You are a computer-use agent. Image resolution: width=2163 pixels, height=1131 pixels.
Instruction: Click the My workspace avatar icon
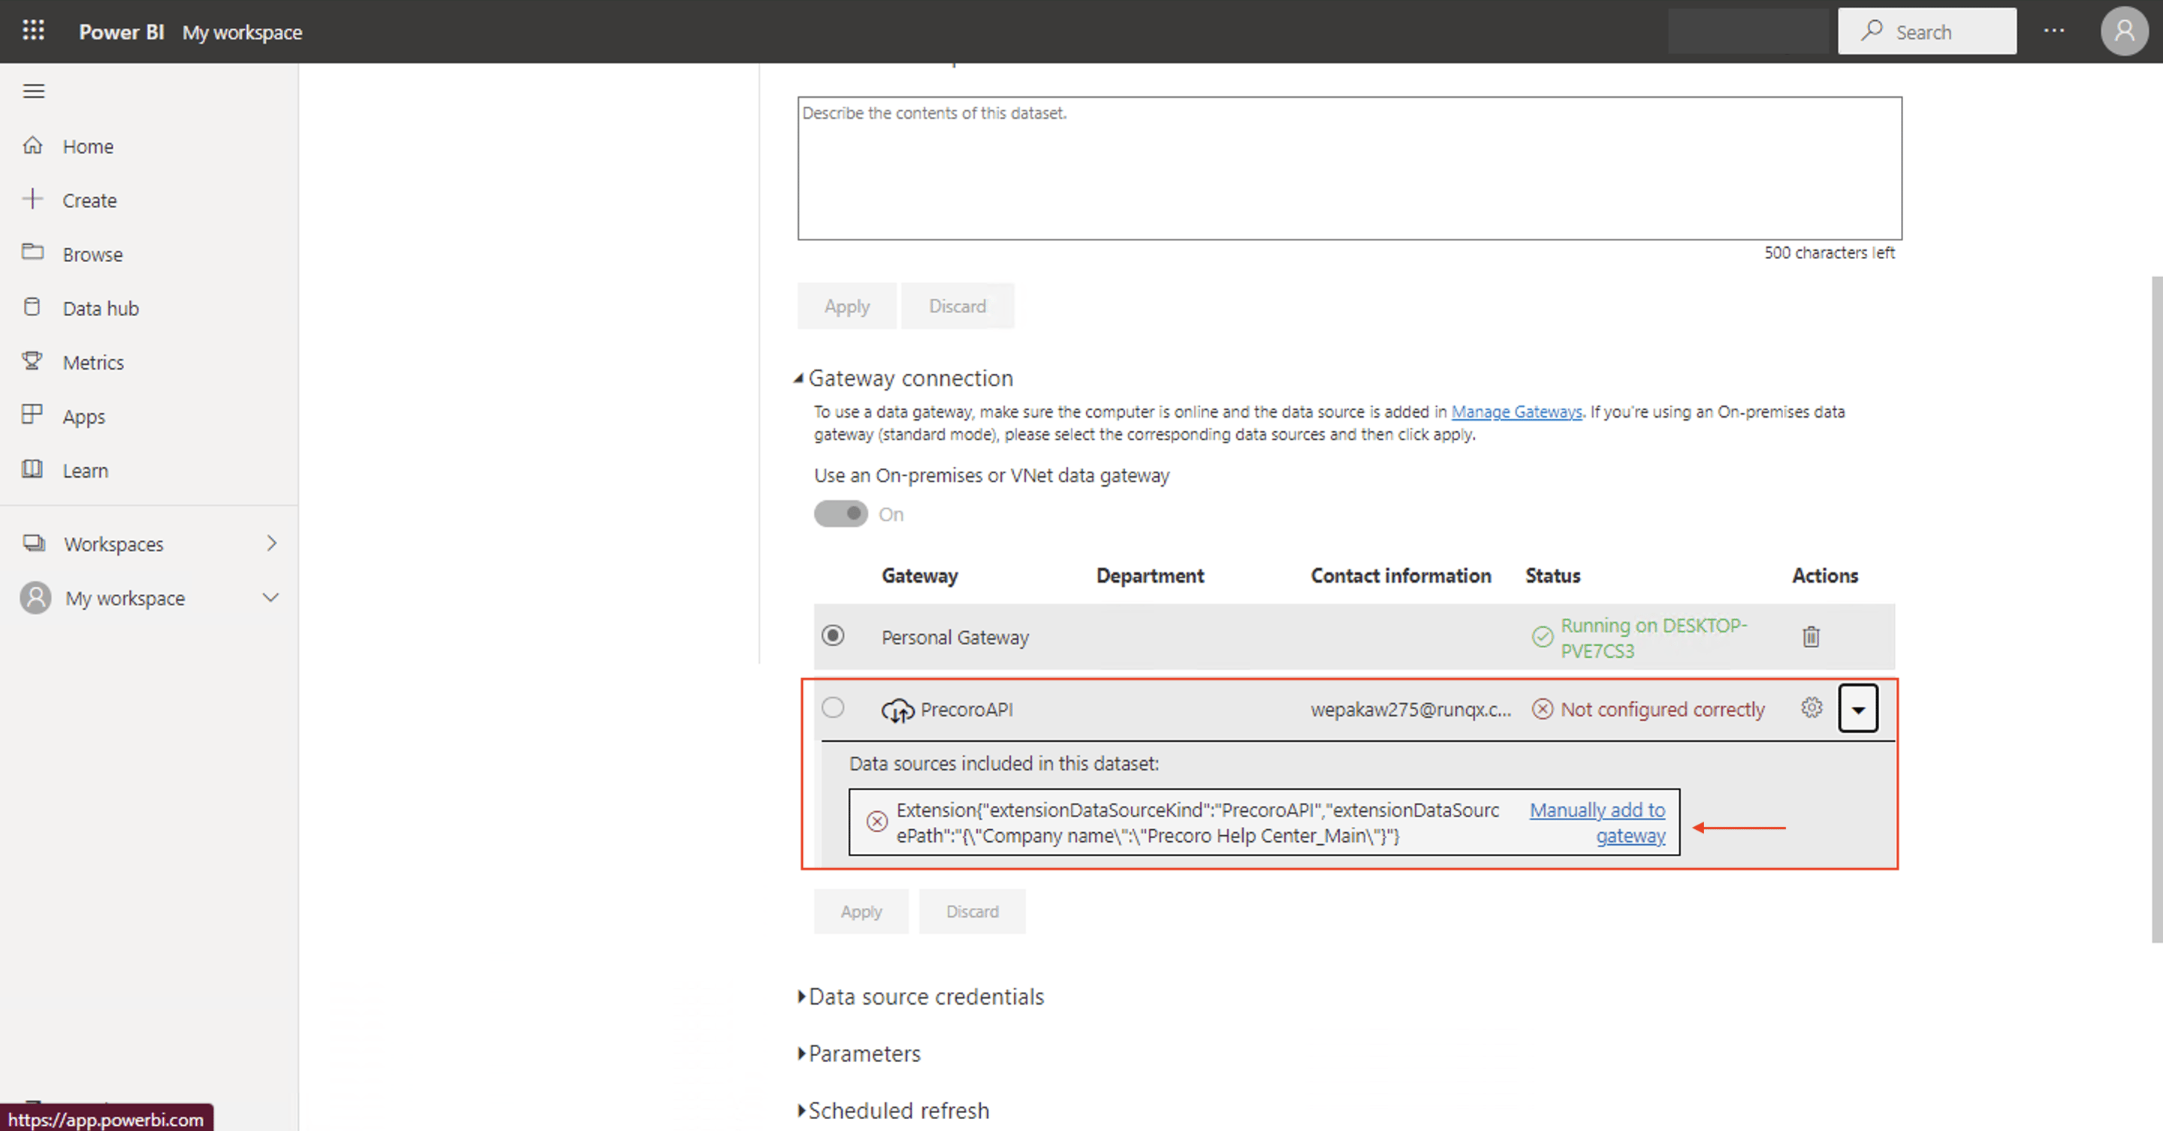point(35,598)
